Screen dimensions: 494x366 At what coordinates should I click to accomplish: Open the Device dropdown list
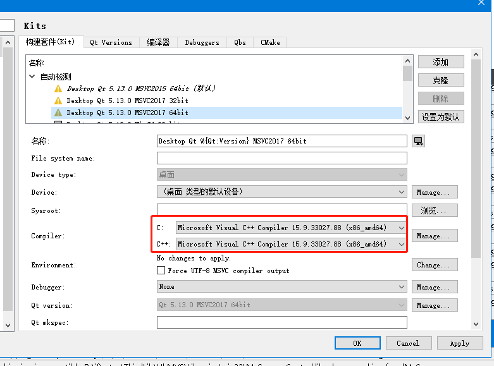281,192
